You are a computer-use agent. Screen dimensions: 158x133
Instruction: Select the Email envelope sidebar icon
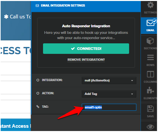point(150,23)
